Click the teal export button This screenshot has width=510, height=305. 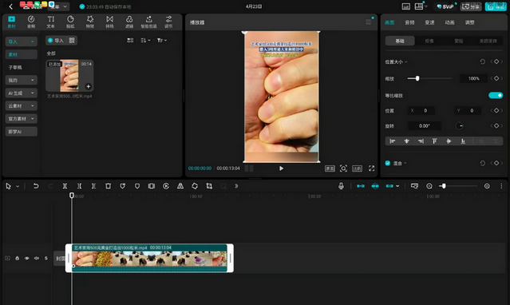coord(496,6)
